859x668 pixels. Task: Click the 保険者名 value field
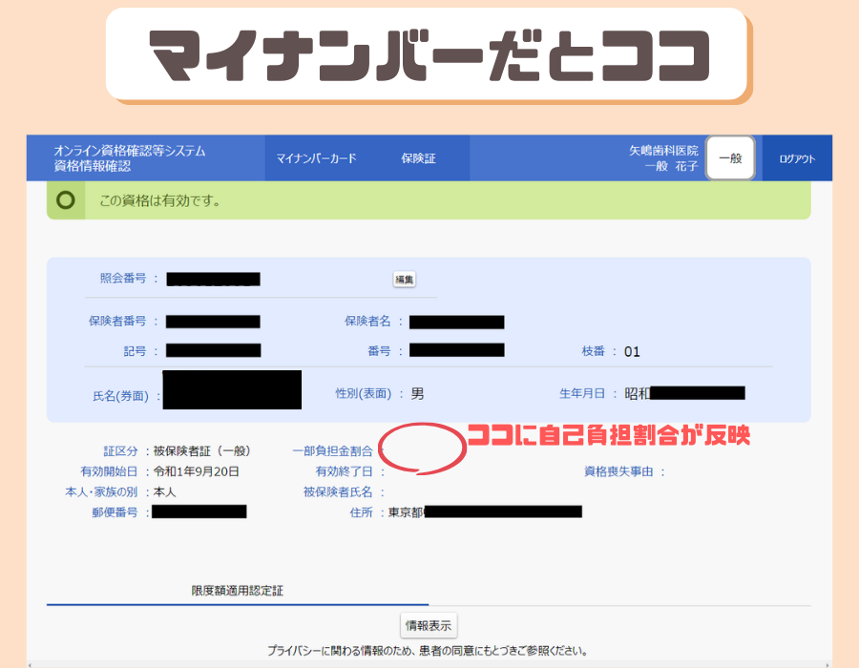click(456, 322)
